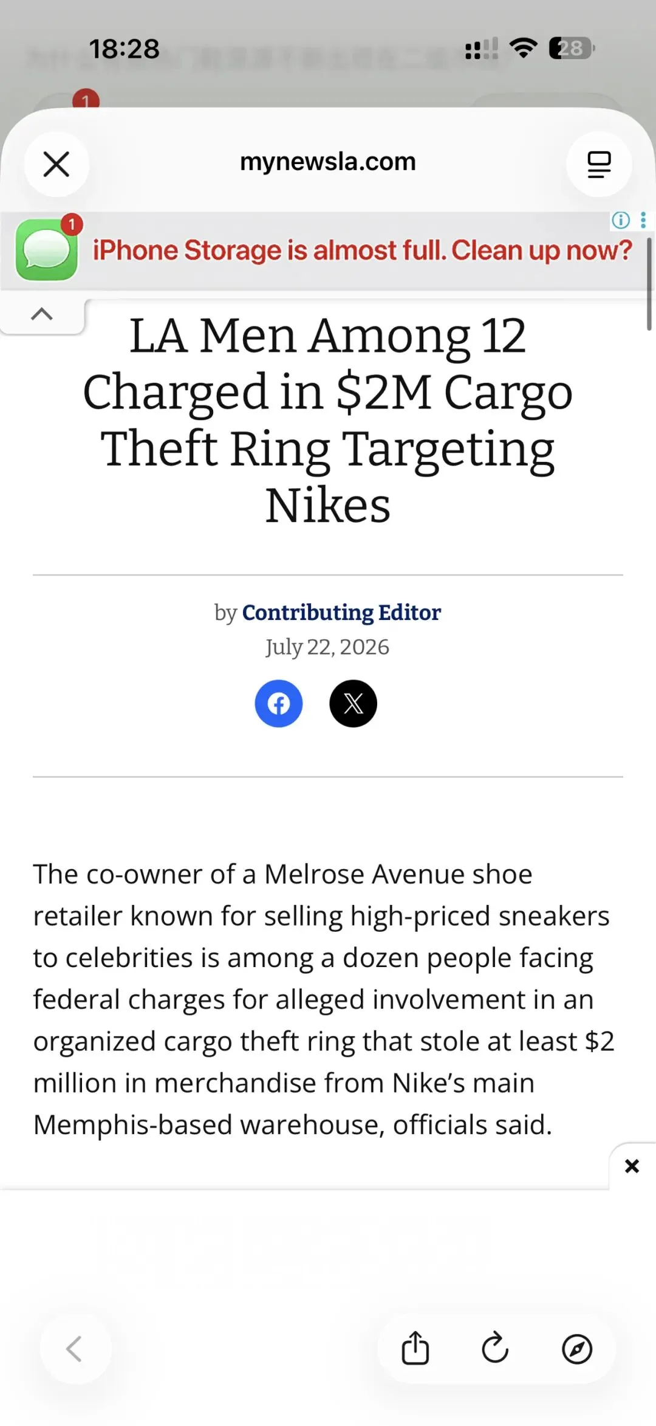Image resolution: width=656 pixels, height=1426 pixels.
Task: Open the AdChoices info icon
Action: click(x=621, y=220)
